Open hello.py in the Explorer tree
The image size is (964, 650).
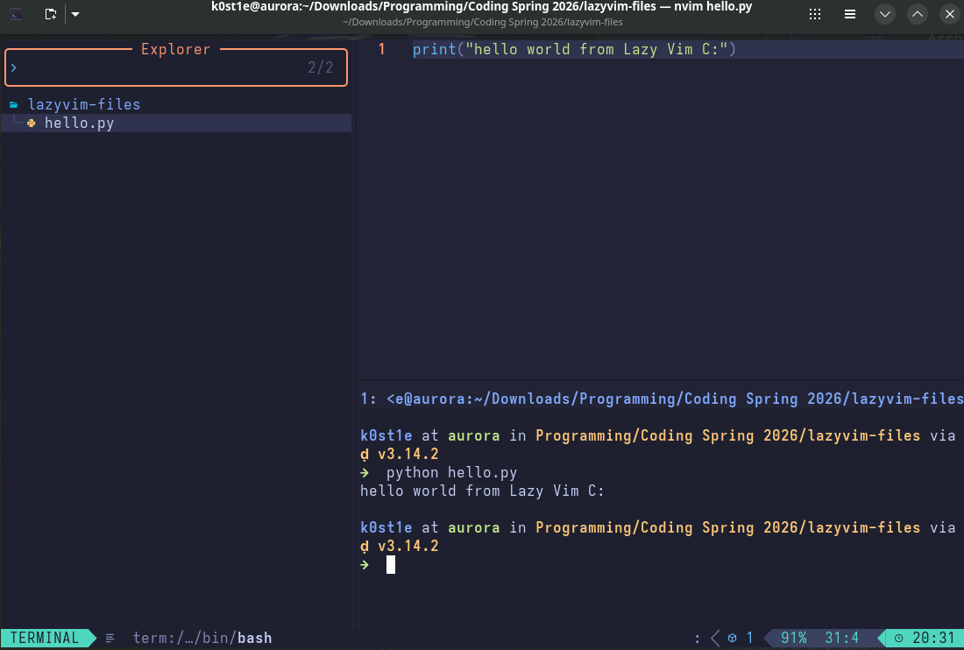tap(79, 123)
